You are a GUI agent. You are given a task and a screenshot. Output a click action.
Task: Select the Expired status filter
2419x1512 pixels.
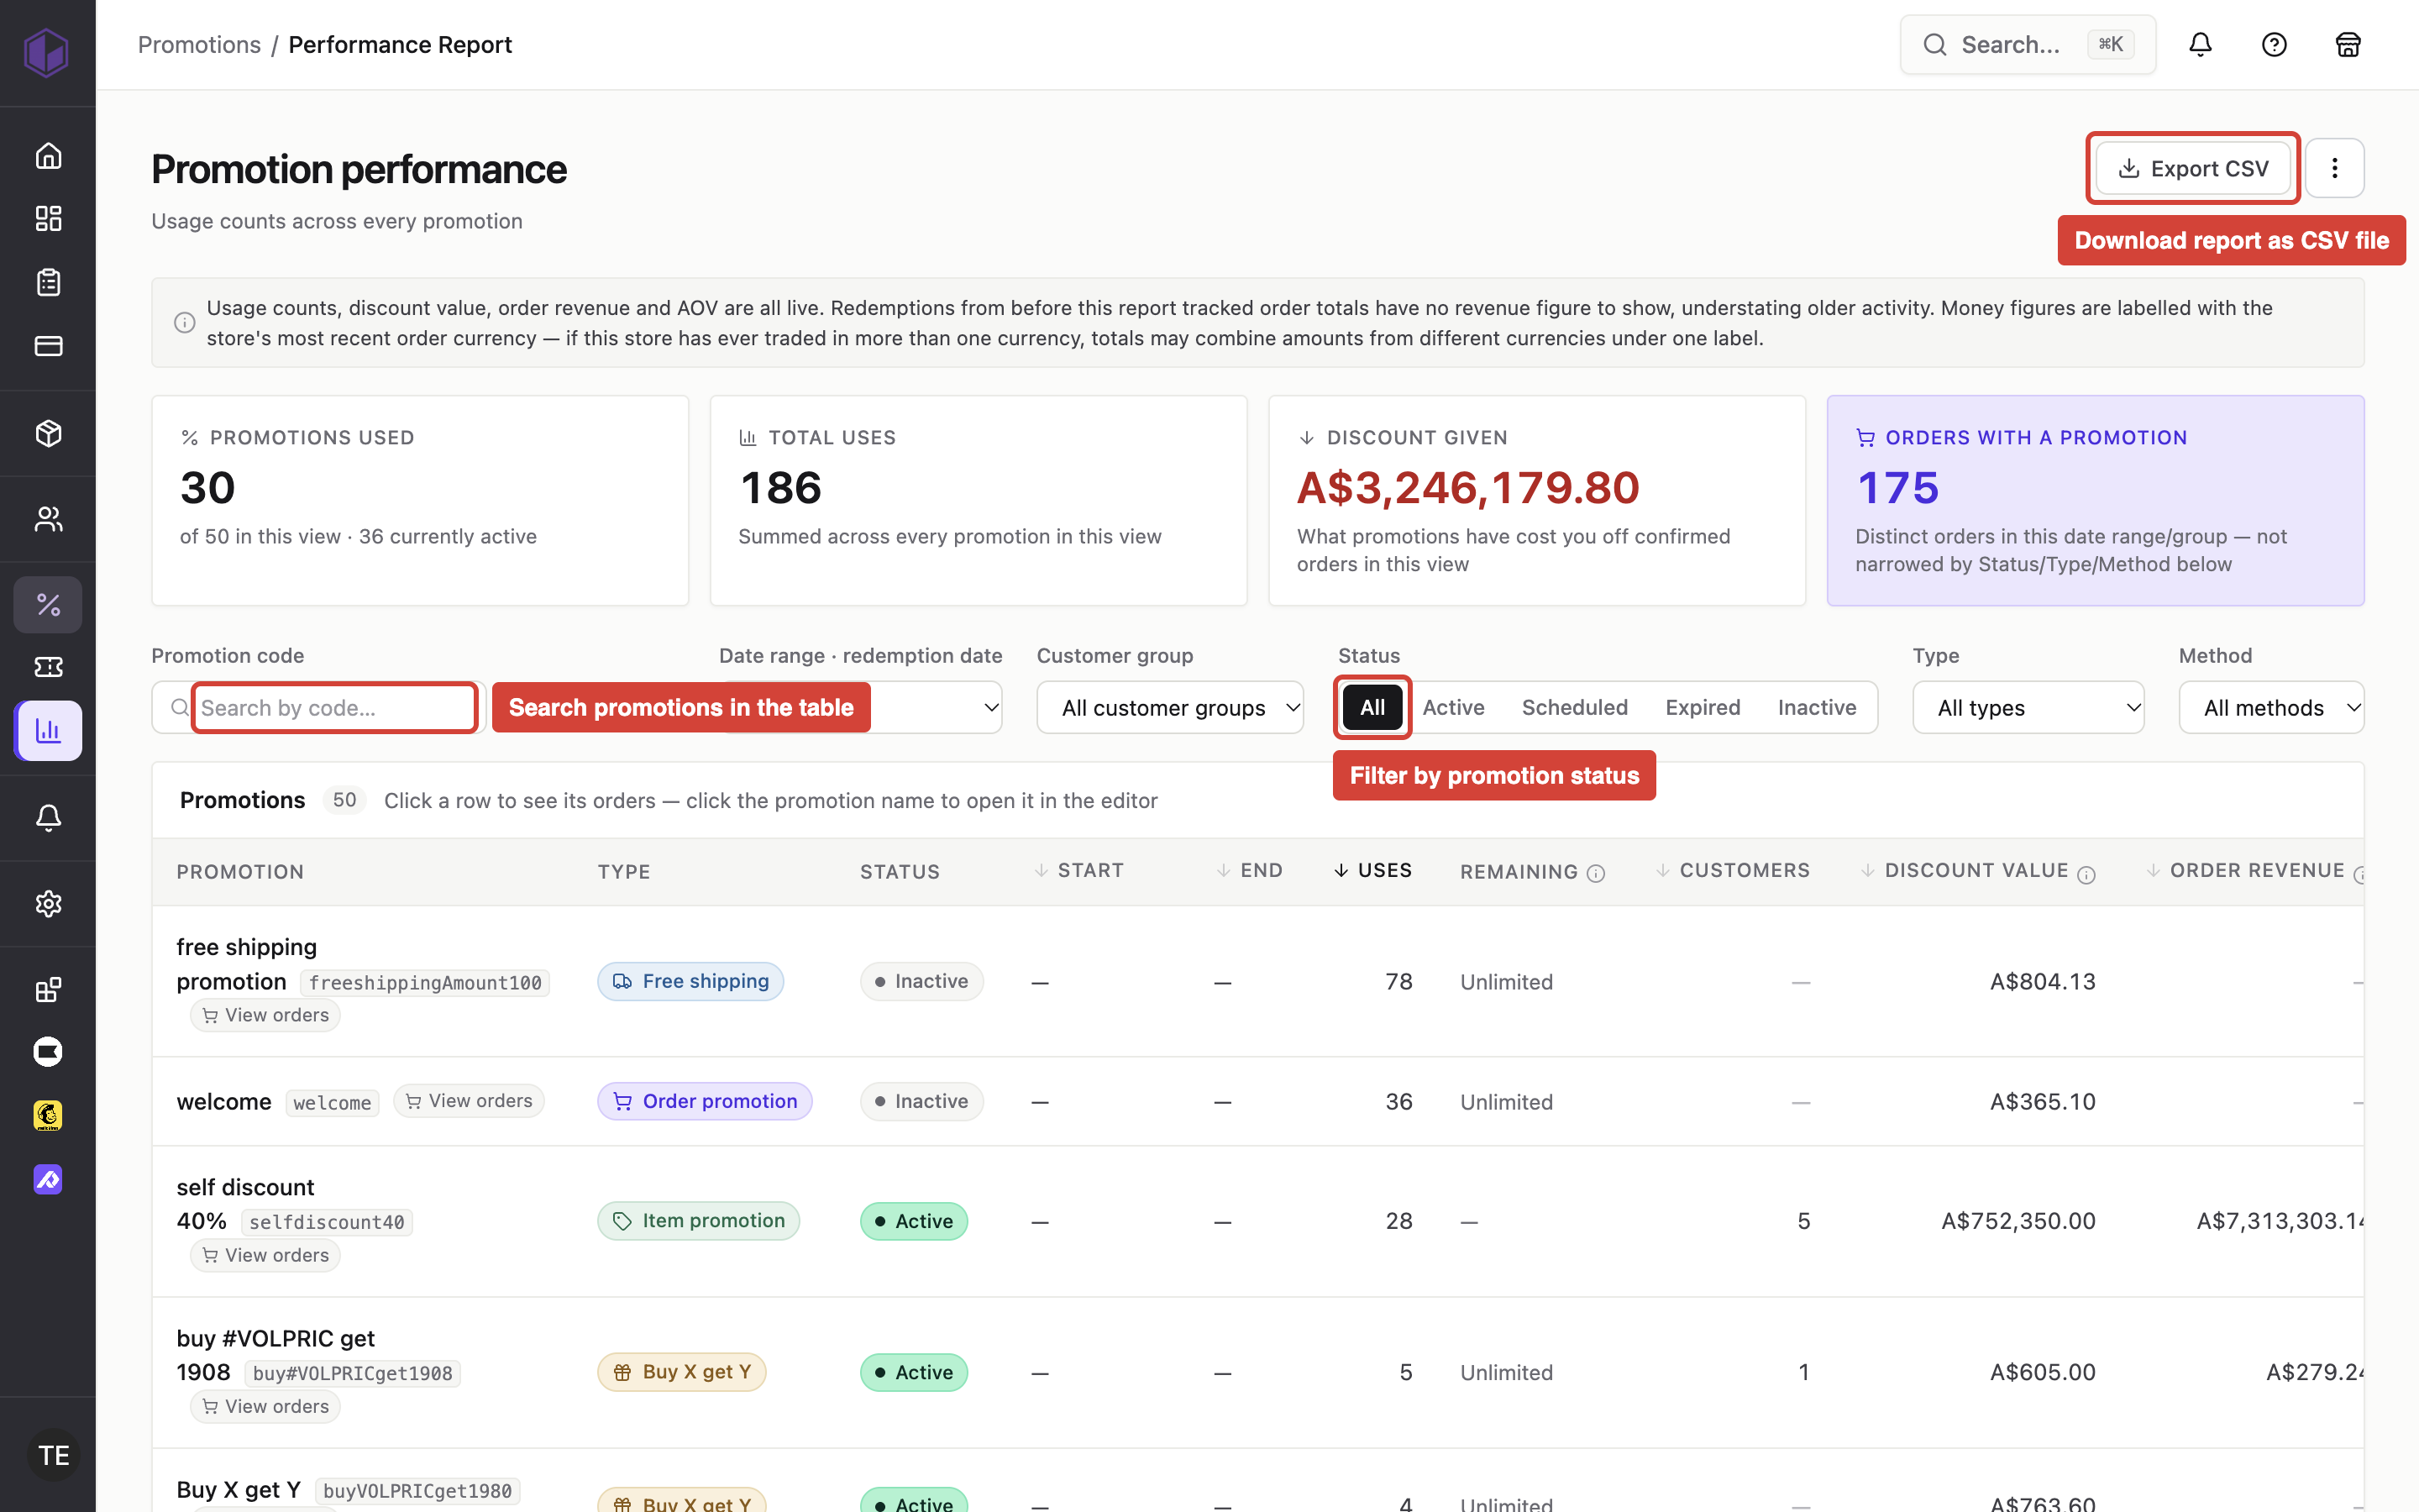(1703, 707)
